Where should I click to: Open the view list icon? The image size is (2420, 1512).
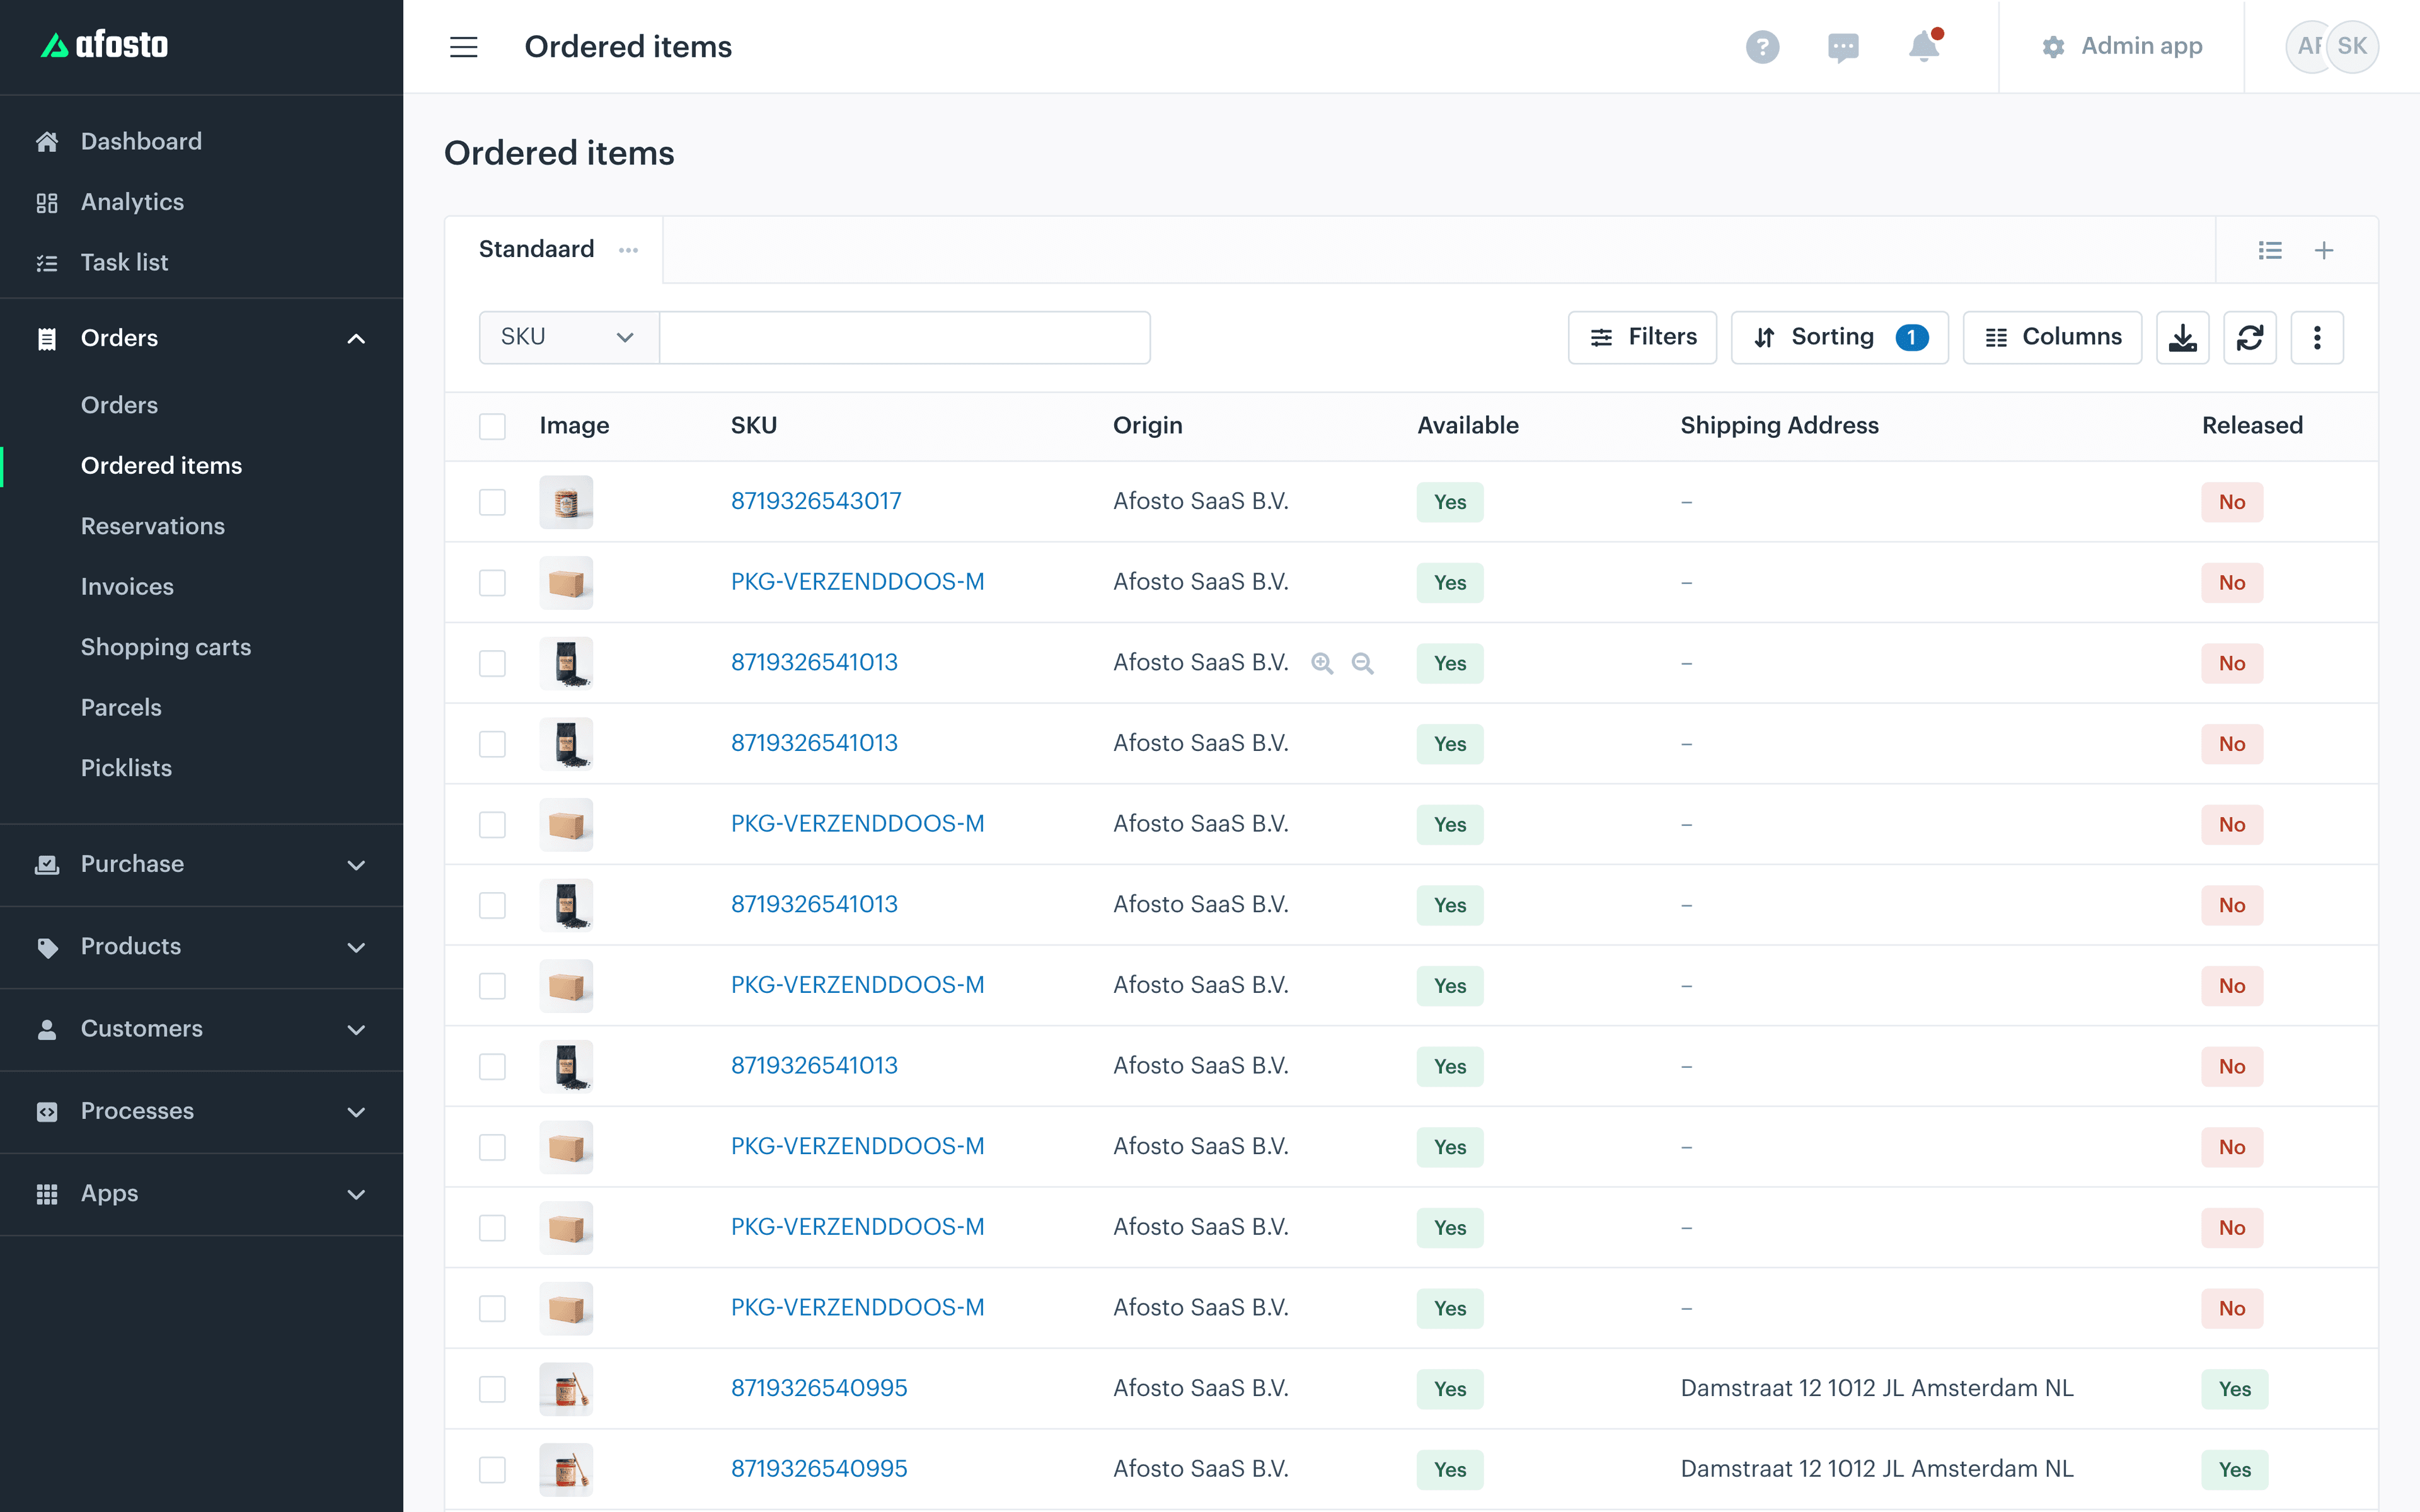pyautogui.click(x=2270, y=250)
